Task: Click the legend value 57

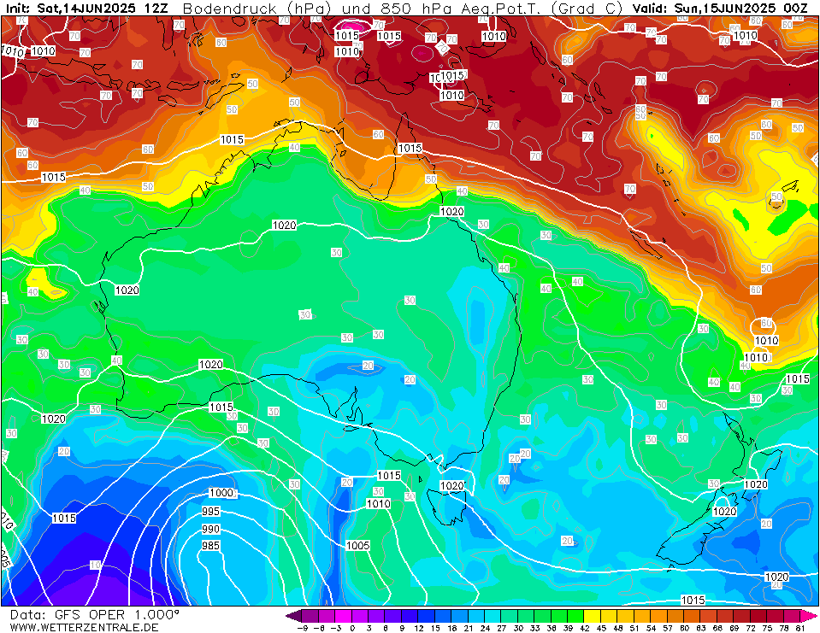Action: pos(668,628)
